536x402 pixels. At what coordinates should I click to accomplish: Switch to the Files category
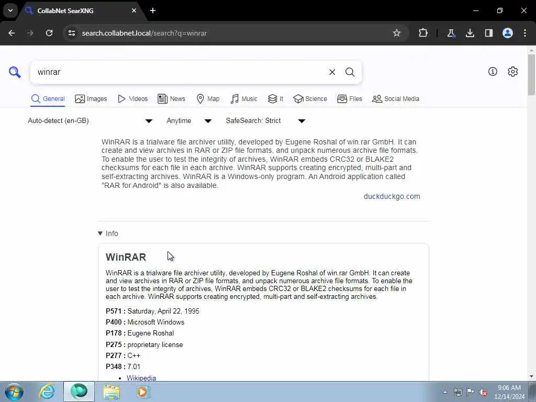(x=349, y=99)
